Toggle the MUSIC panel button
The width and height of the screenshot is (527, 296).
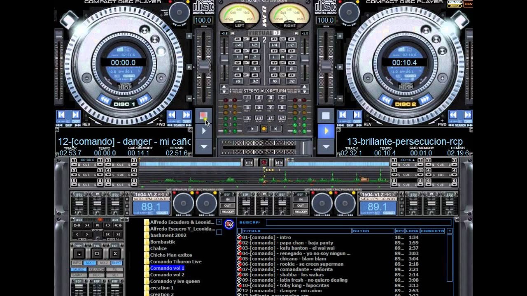click(79, 270)
